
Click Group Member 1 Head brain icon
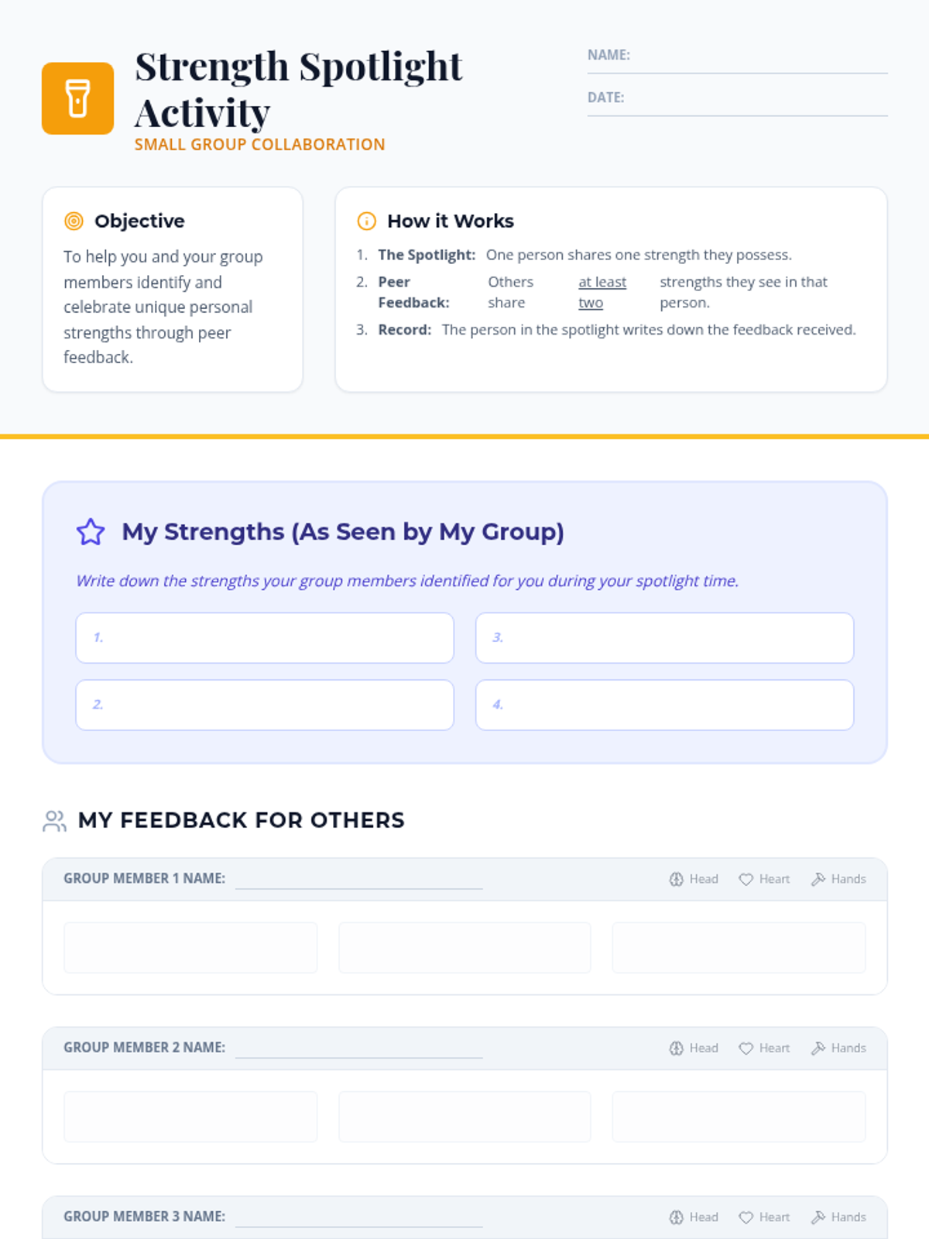676,880
